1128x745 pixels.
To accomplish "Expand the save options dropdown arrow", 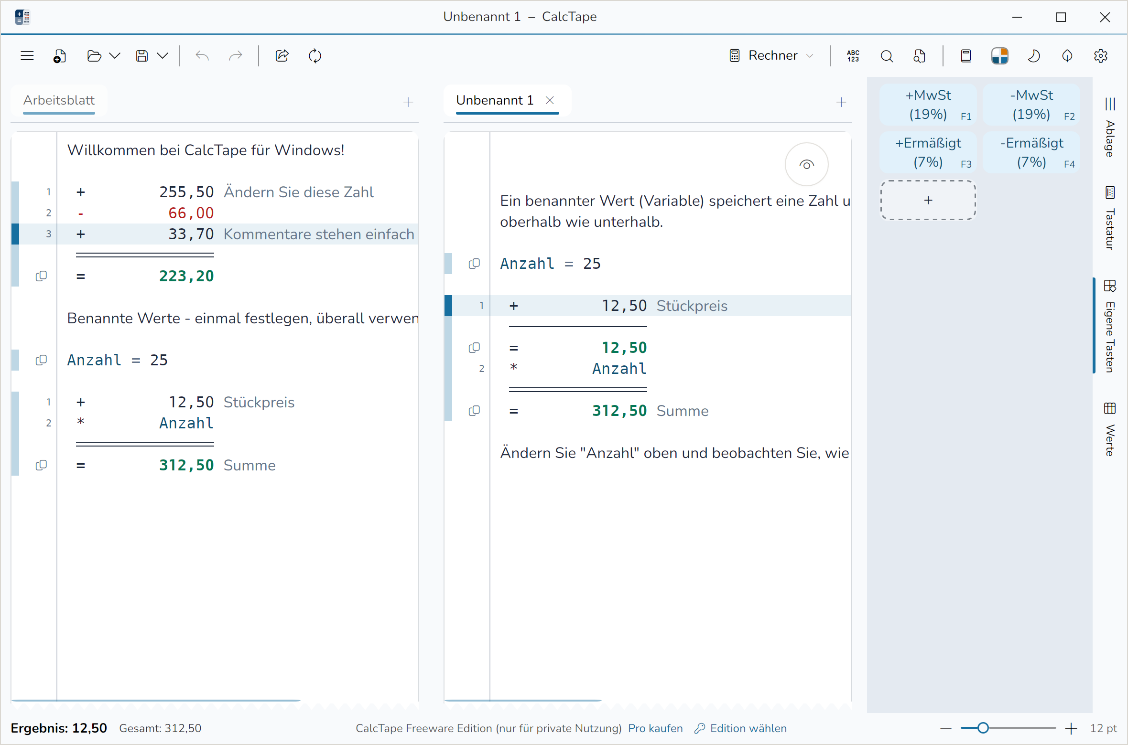I will (163, 56).
